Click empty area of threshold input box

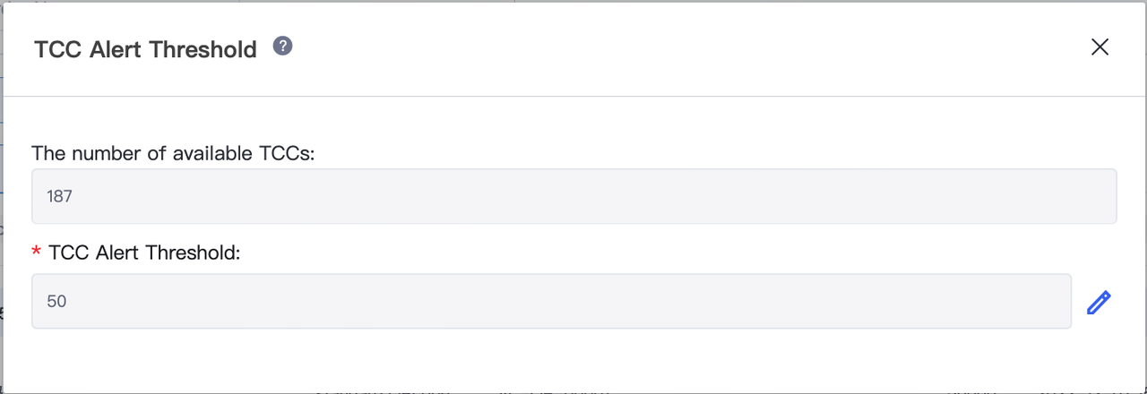click(x=573, y=302)
